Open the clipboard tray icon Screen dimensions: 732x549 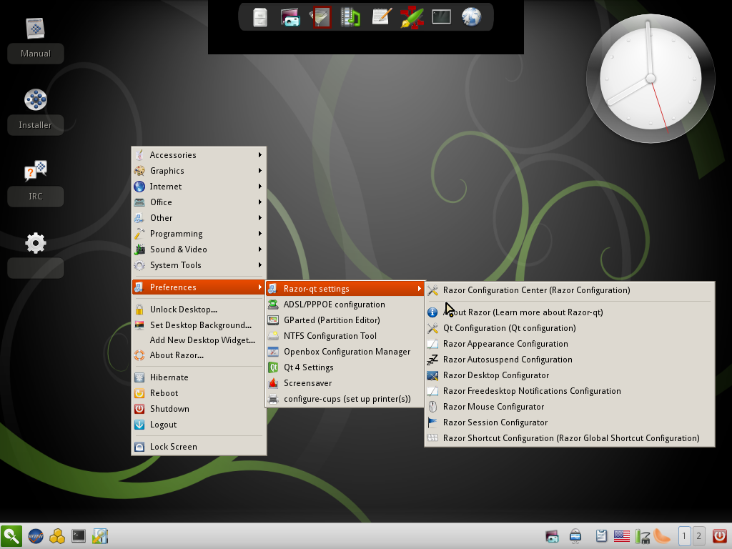pyautogui.click(x=600, y=536)
